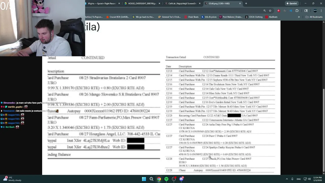Viewport: 325px width, 183px height.
Task: Click 'Hourglass Angel, LLC' transaction line
Action: click(119, 134)
